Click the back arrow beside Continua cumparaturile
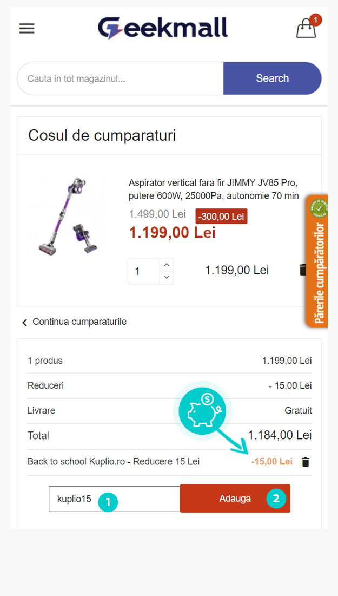This screenshot has height=596, width=338. point(24,323)
